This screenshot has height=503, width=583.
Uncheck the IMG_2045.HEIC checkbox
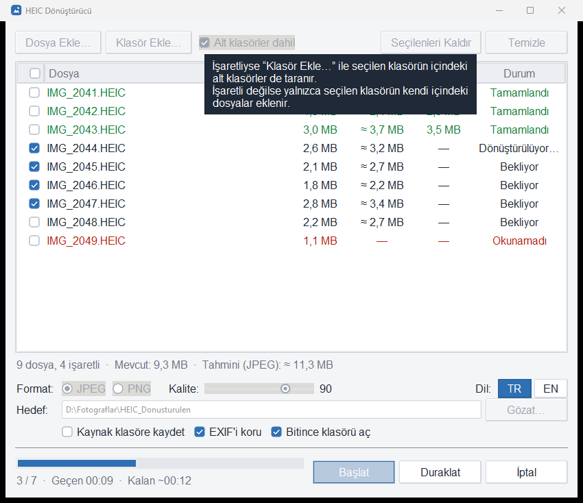pos(34,167)
